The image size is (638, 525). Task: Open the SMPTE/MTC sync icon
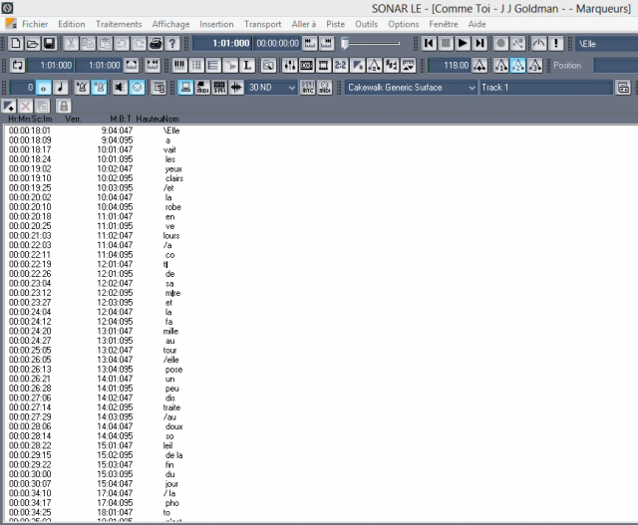(x=219, y=87)
